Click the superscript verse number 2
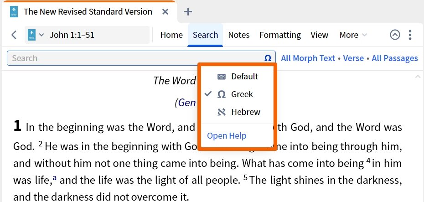The height and width of the screenshot is (202, 424). point(40,144)
